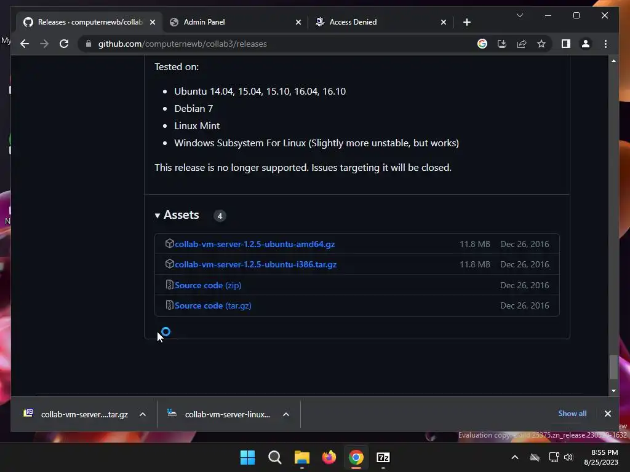Click the page scrollbar thumb
The image size is (630, 472).
(x=613, y=367)
